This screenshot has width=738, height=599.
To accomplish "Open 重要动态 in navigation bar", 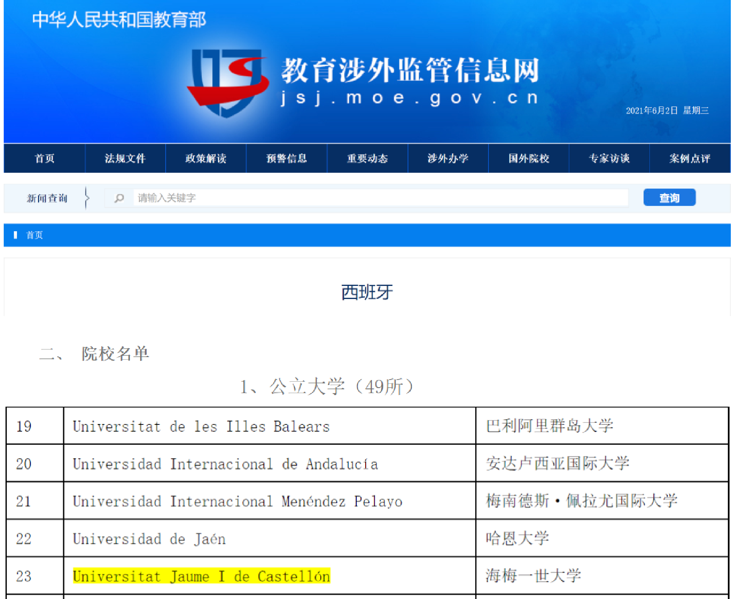I will pyautogui.click(x=367, y=158).
